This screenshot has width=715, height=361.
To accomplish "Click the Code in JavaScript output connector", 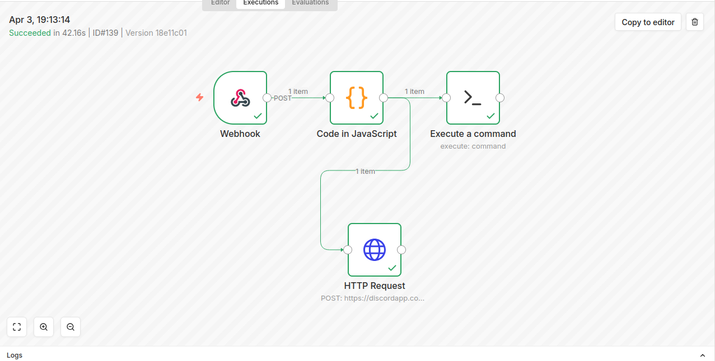I will coord(384,98).
